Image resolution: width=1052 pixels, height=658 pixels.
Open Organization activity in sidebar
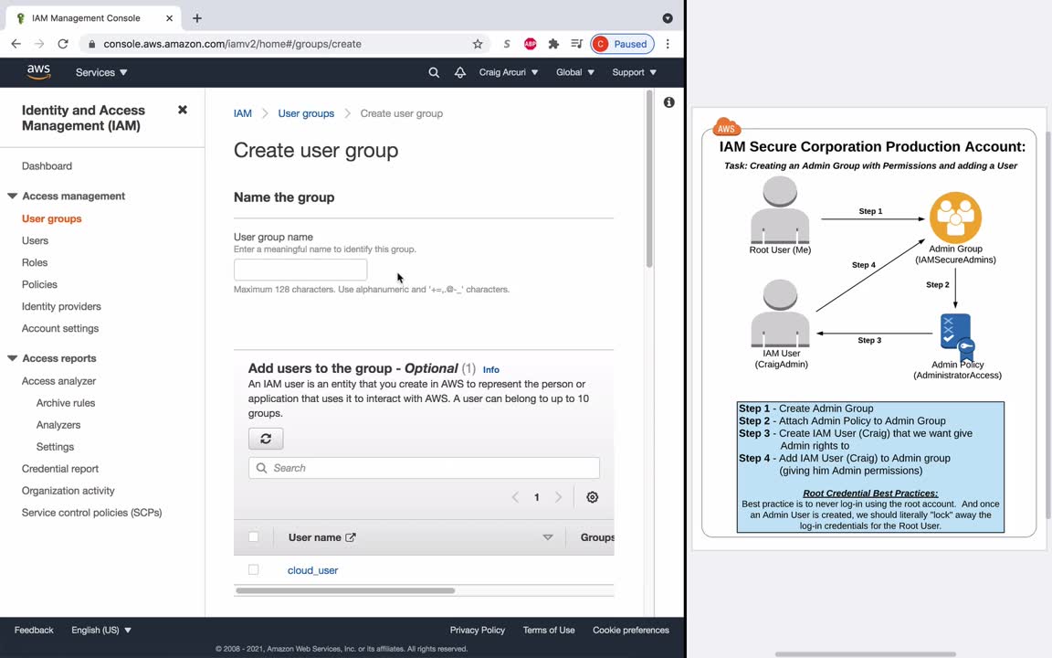click(68, 491)
